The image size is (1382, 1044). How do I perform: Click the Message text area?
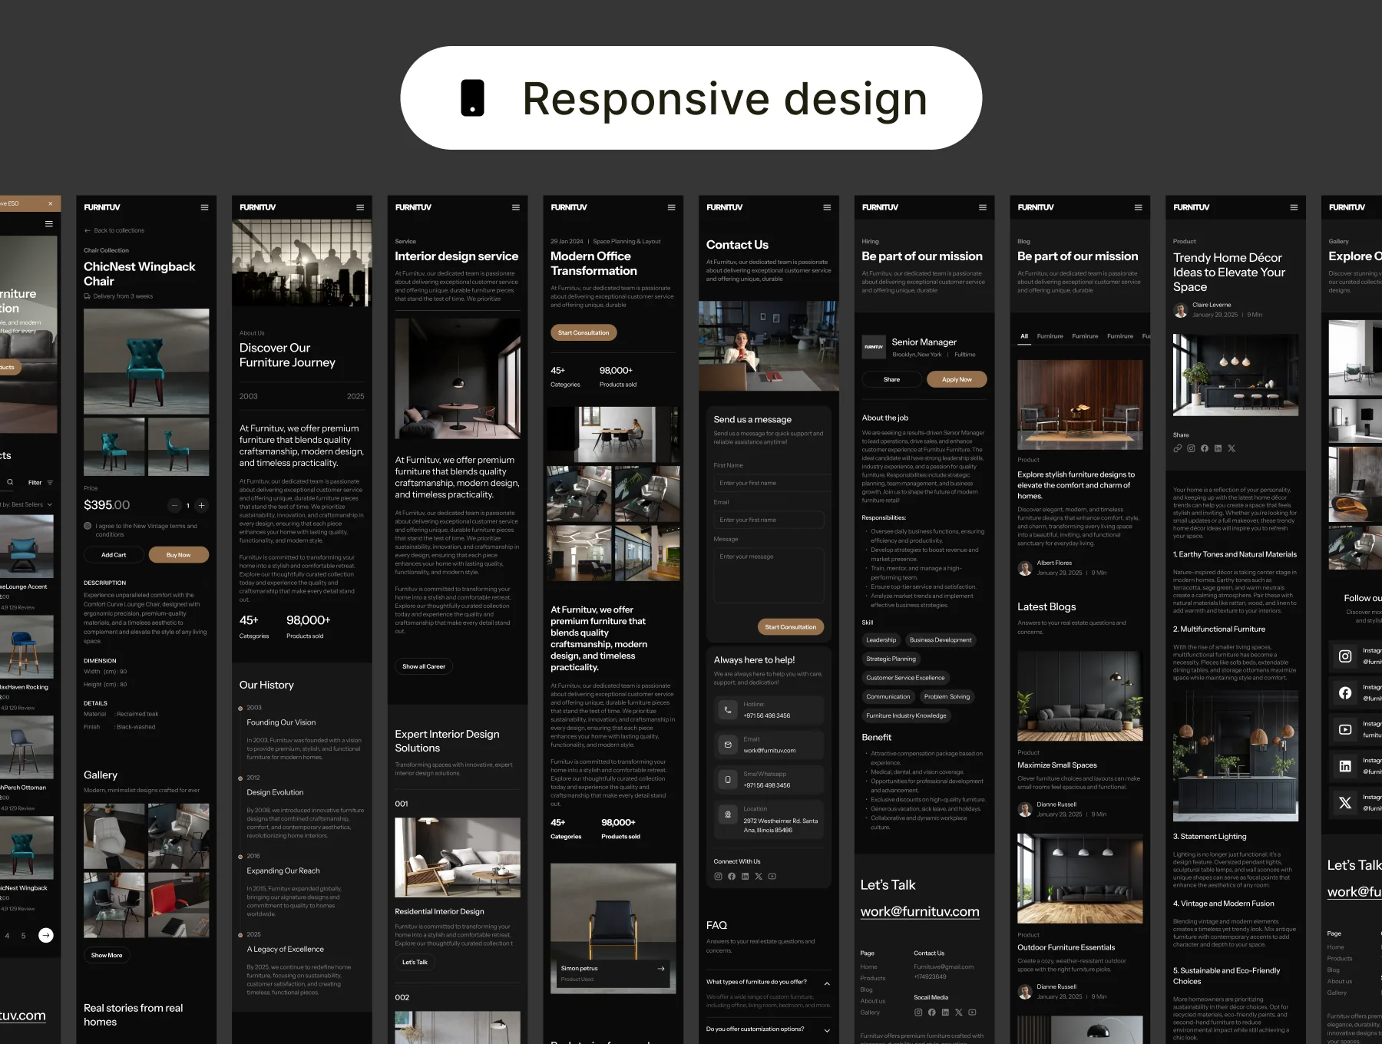[x=769, y=576]
